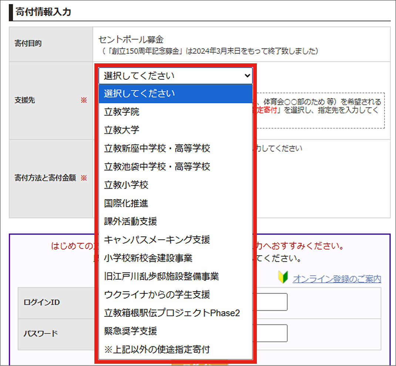The image size is (396, 366).
Task: Select 立教箱根駅伝プロジェクトPhase2 option
Action: pyautogui.click(x=175, y=313)
